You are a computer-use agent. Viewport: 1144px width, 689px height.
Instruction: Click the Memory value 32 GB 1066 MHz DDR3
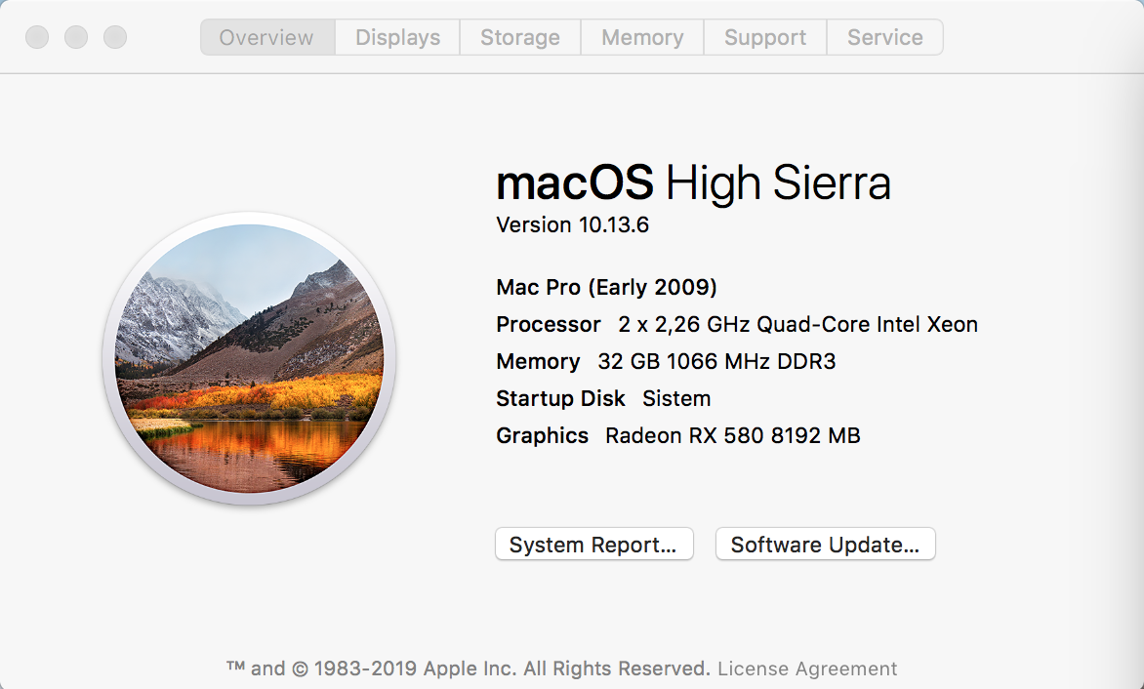tap(716, 362)
